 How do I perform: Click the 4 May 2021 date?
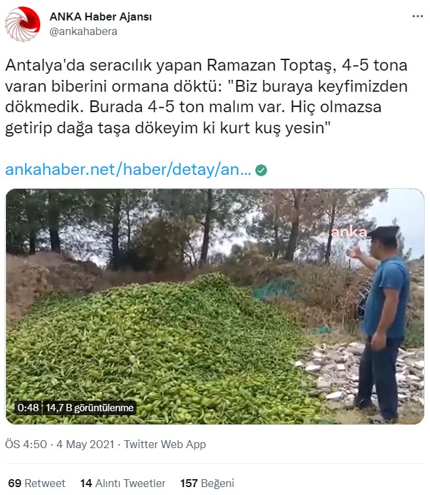[85, 444]
